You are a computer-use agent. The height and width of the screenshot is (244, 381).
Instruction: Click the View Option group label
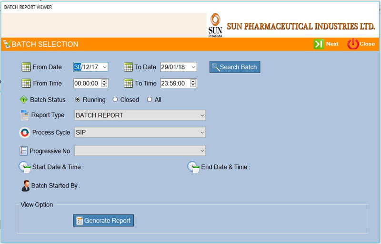pos(37,205)
